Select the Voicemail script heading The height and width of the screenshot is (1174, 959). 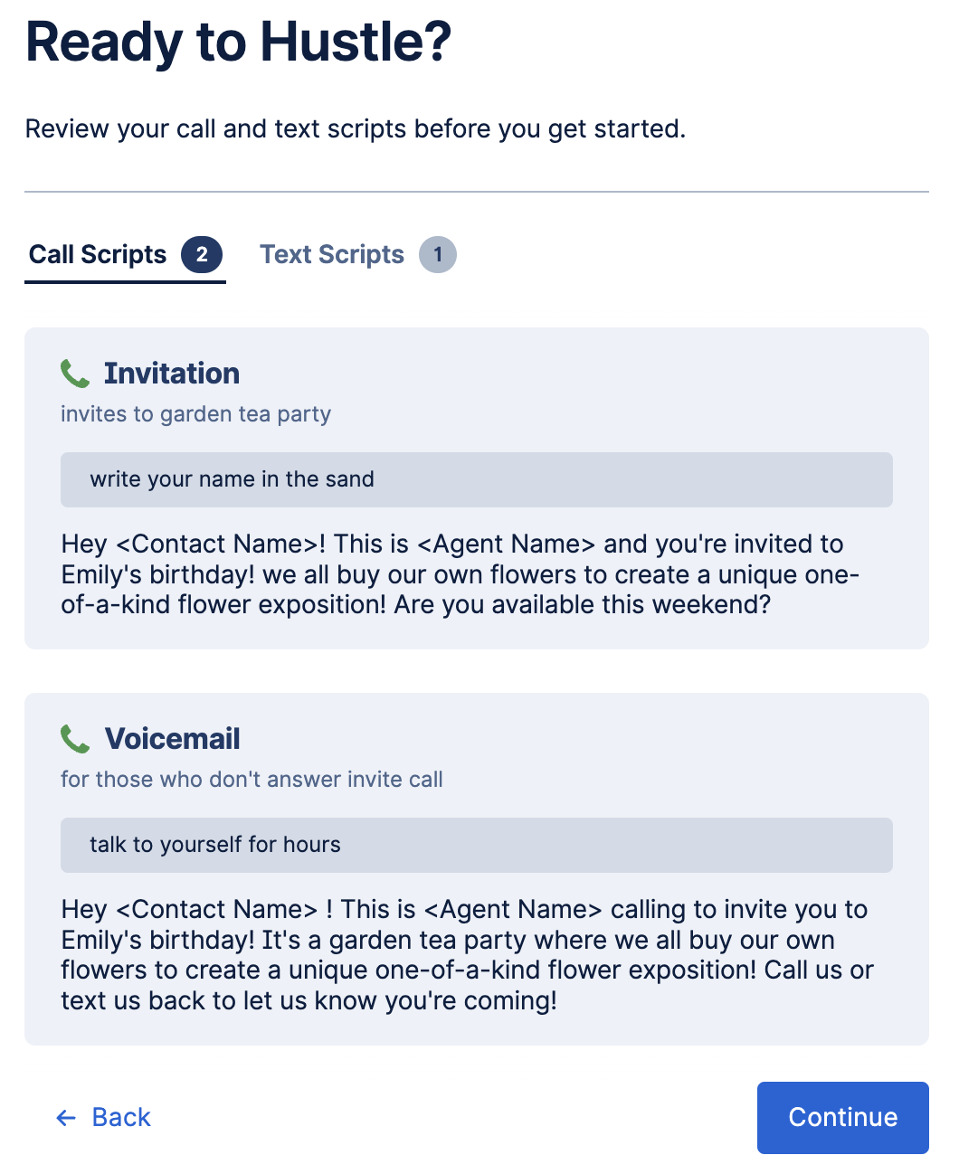[173, 738]
